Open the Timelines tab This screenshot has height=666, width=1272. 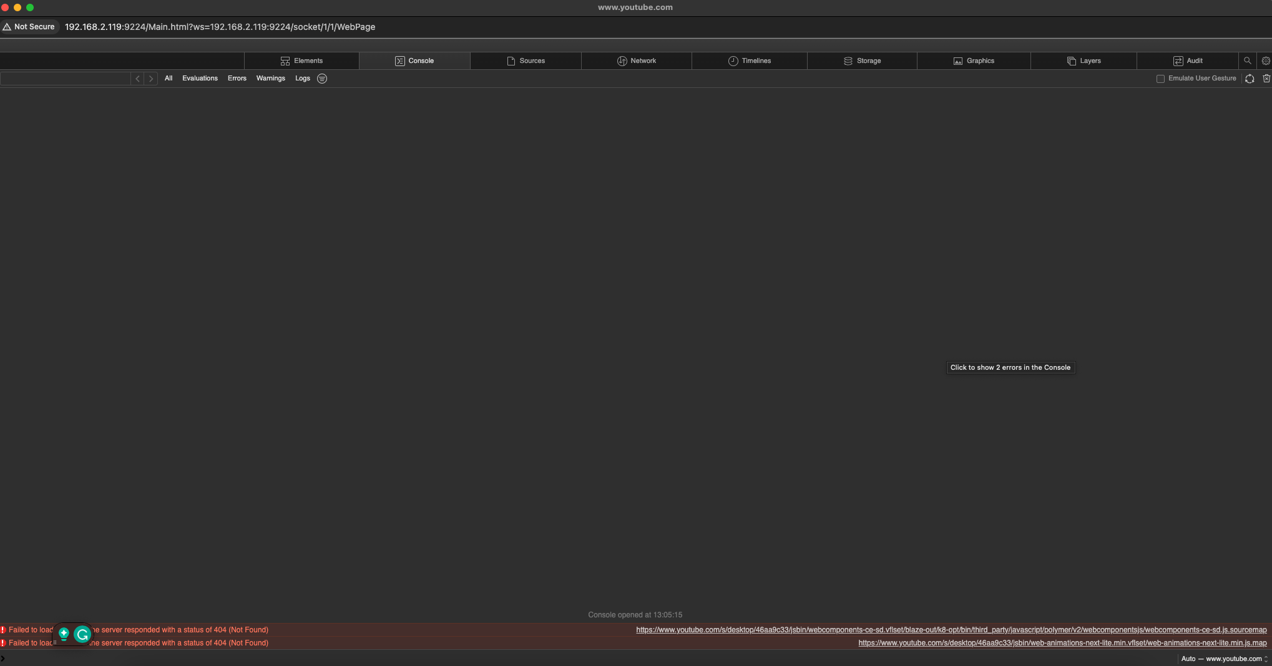pyautogui.click(x=750, y=60)
